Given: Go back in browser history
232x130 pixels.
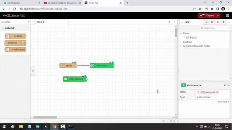Looking at the screenshot, I should click(4, 9).
